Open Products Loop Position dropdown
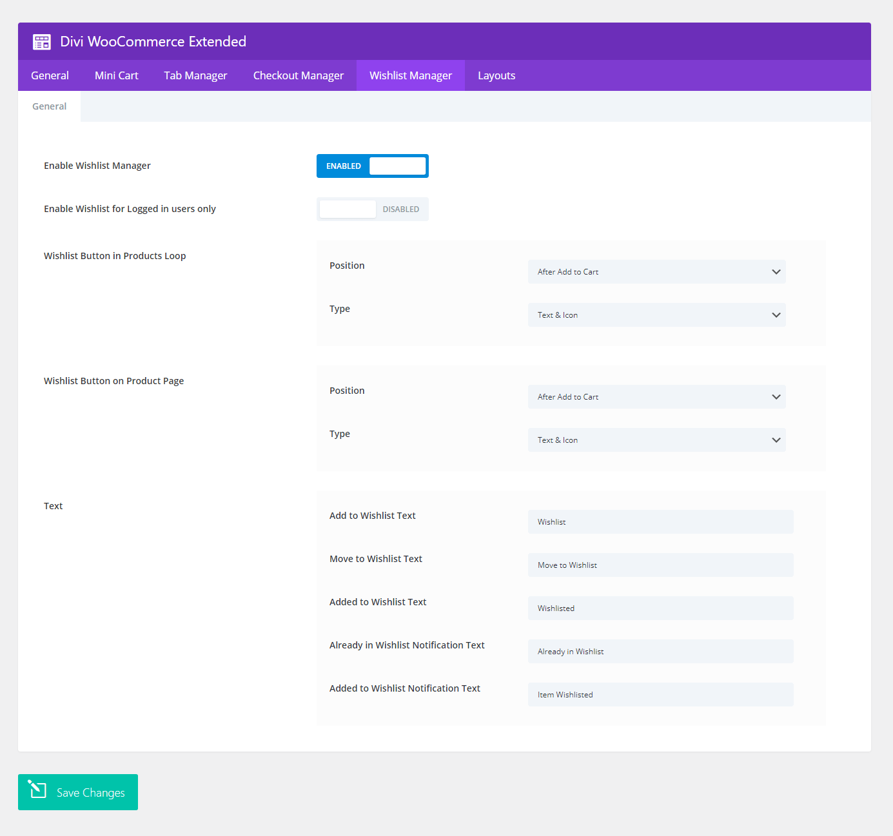The width and height of the screenshot is (893, 836). pos(656,271)
